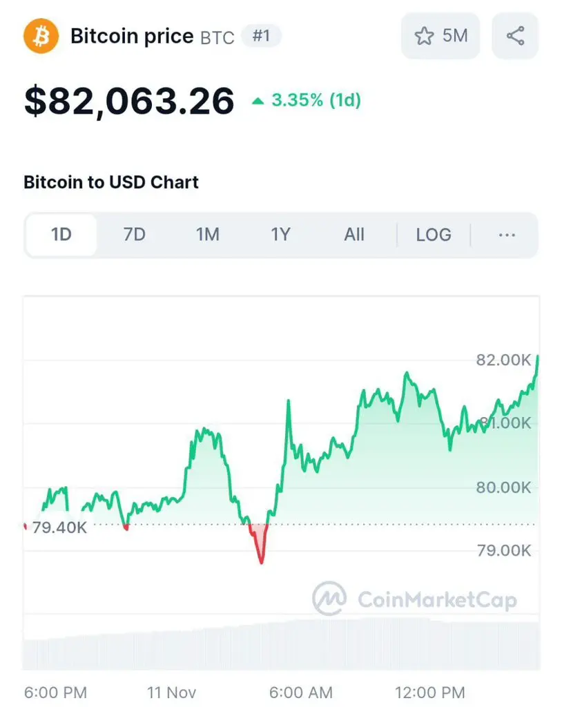The image size is (562, 707).
Task: Toggle LOG scale on the chart
Action: tap(434, 235)
